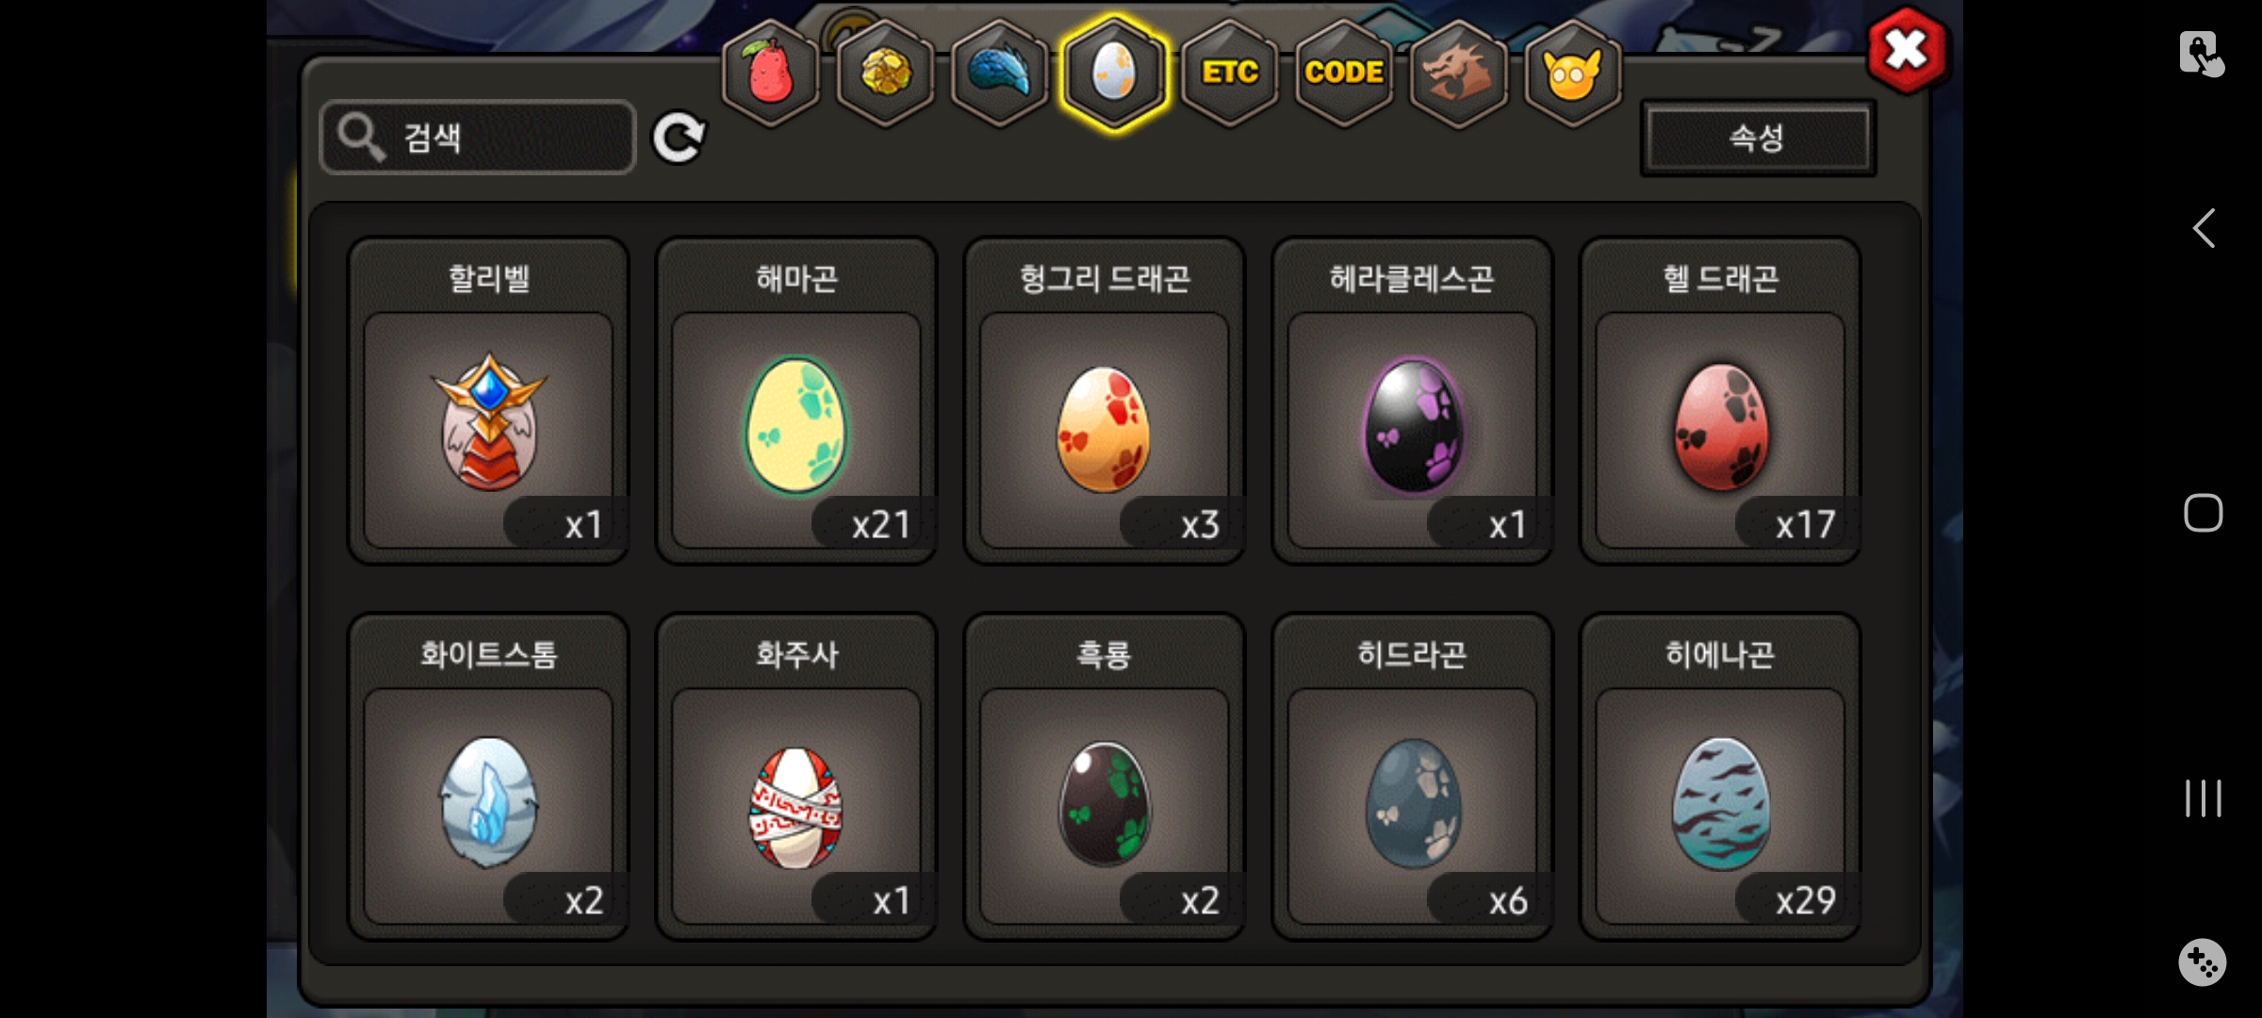This screenshot has height=1018, width=2262.
Task: Select the 해마곤 egg with x21
Action: 796,401
